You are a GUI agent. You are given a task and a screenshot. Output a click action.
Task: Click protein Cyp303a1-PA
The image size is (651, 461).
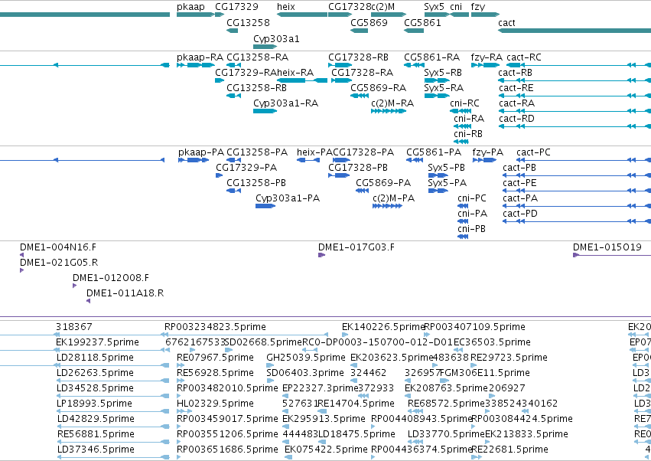coord(265,206)
